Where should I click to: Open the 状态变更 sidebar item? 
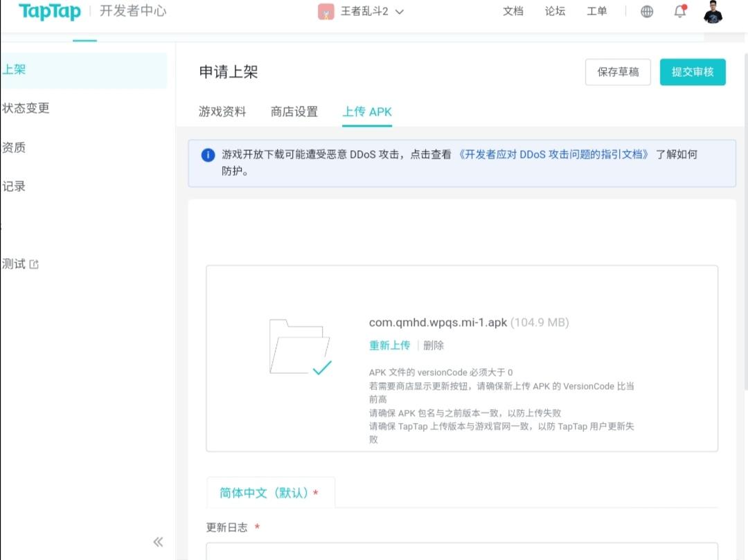(x=26, y=108)
